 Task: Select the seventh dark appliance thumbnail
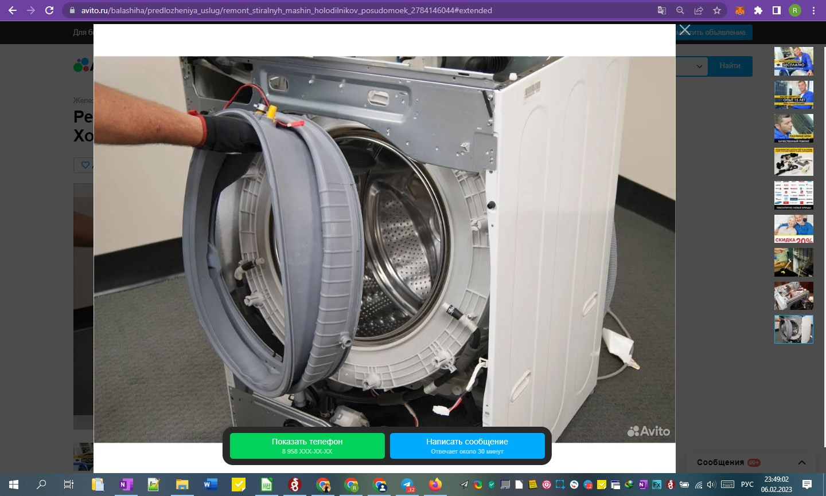coord(794,262)
